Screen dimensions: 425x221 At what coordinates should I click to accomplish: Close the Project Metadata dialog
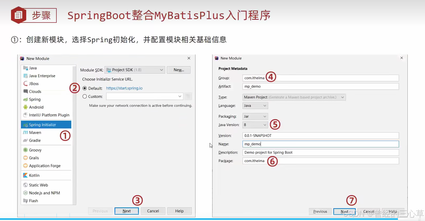[402, 58]
